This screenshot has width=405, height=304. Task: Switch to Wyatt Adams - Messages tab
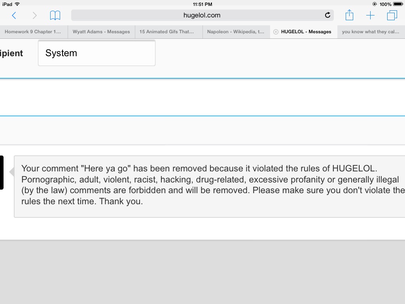click(x=101, y=32)
